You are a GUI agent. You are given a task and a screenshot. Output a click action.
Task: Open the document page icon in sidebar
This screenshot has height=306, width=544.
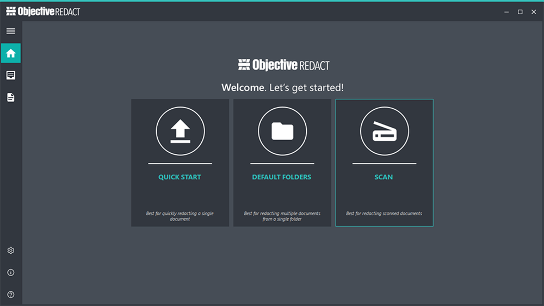pyautogui.click(x=11, y=97)
